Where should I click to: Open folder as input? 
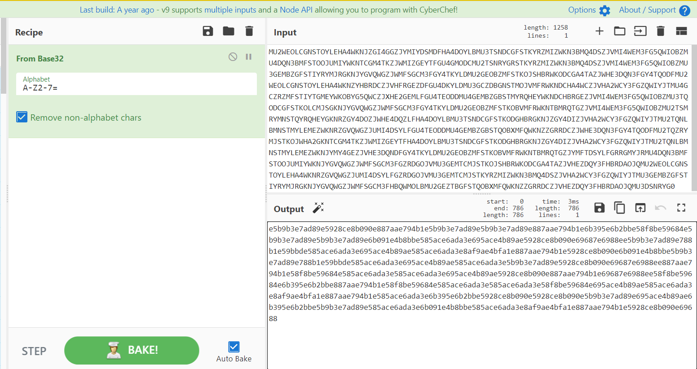pos(620,31)
